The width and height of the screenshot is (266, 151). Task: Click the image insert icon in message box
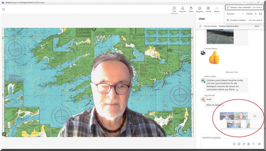pyautogui.click(x=239, y=144)
